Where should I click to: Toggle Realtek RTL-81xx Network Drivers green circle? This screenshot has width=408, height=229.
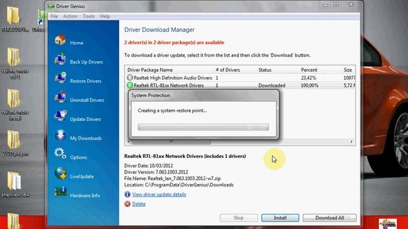[x=129, y=85]
